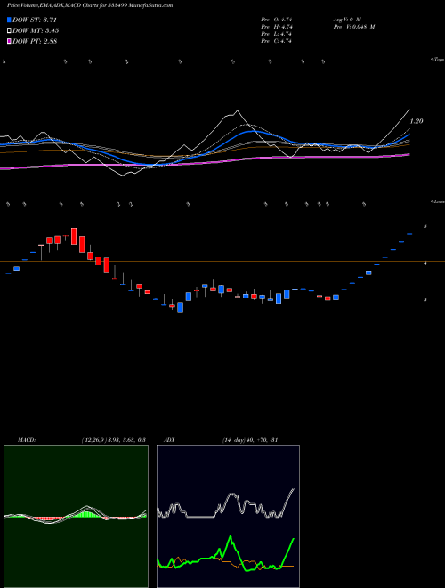The width and height of the screenshot is (445, 588).
Task: Click the tallest red candlestick at the peak
Action: pyautogui.click(x=74, y=236)
